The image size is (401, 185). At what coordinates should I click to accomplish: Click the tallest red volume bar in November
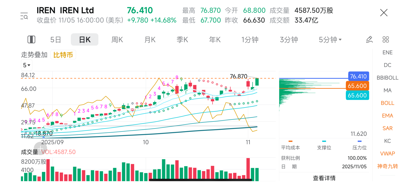[248, 170]
